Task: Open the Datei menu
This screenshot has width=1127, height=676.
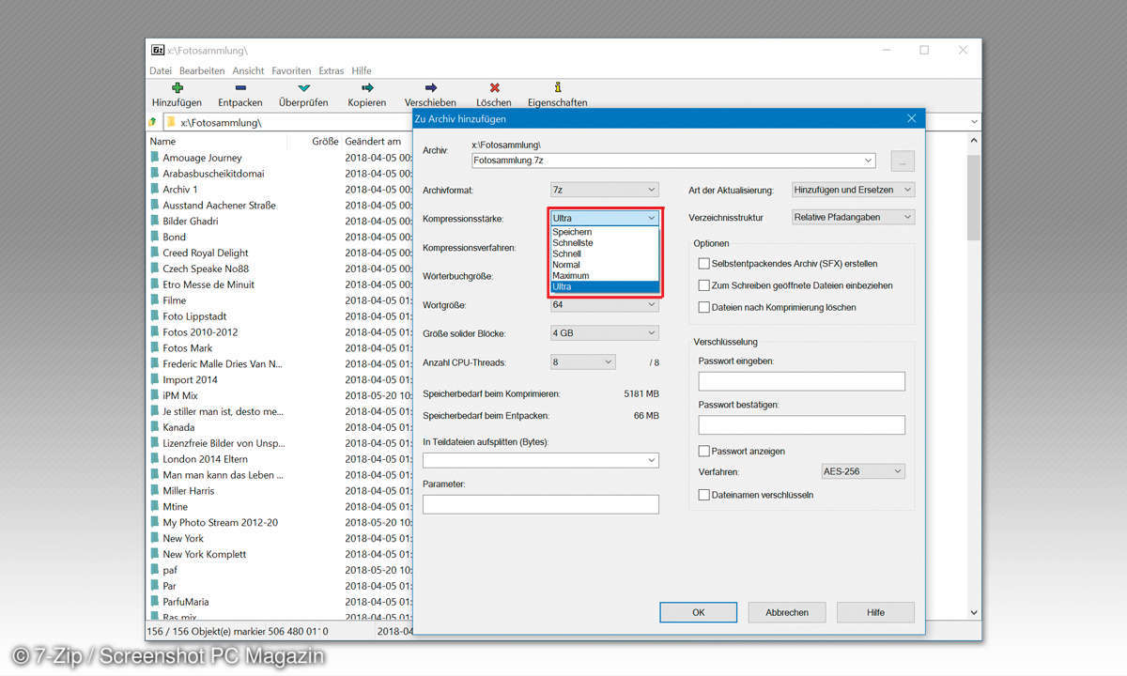Action: pos(161,70)
